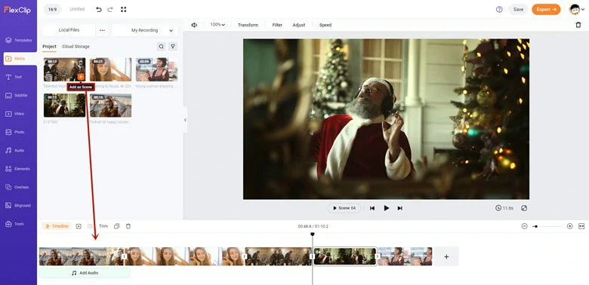Click the undo arrow
This screenshot has height=285, width=589.
click(x=99, y=9)
